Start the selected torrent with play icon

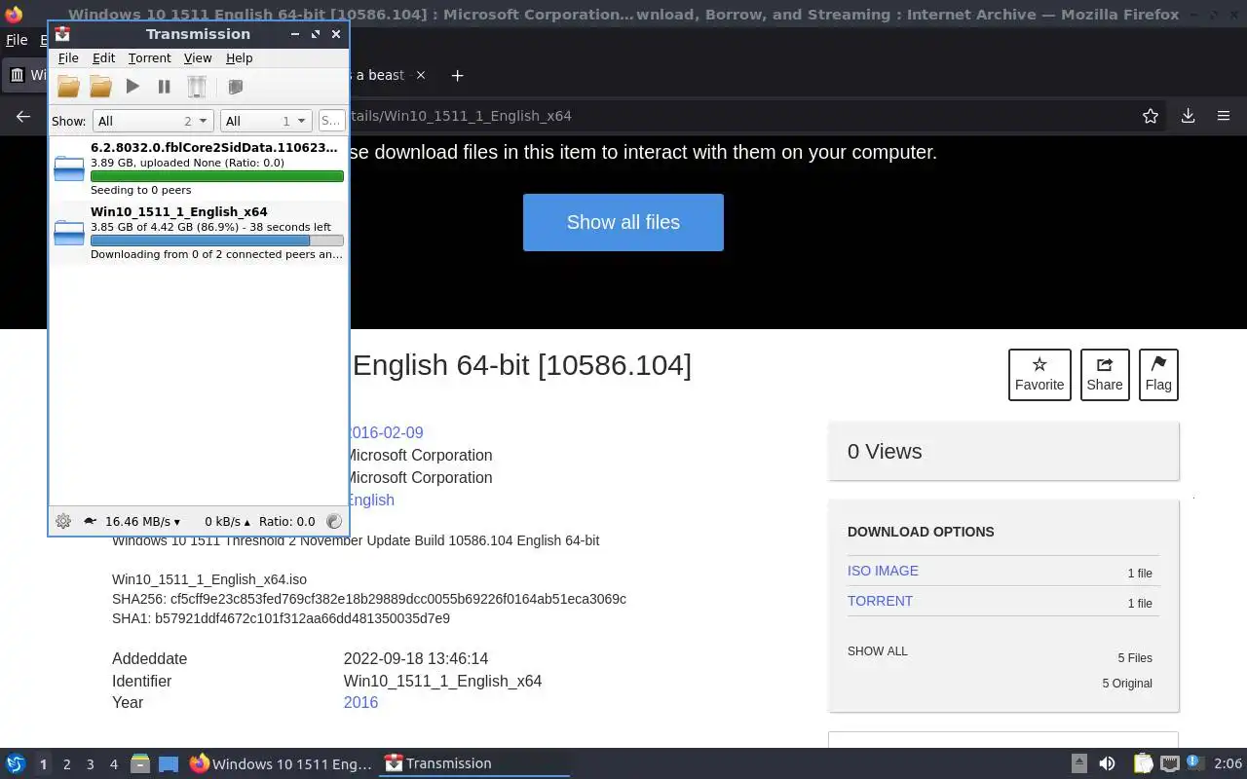pos(132,87)
